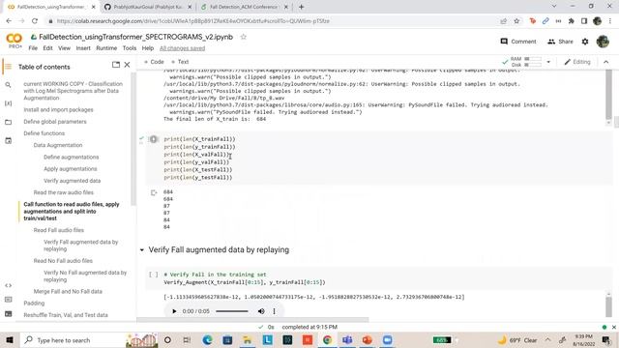Add a new Code cell
This screenshot has height=348, width=619.
(x=154, y=62)
